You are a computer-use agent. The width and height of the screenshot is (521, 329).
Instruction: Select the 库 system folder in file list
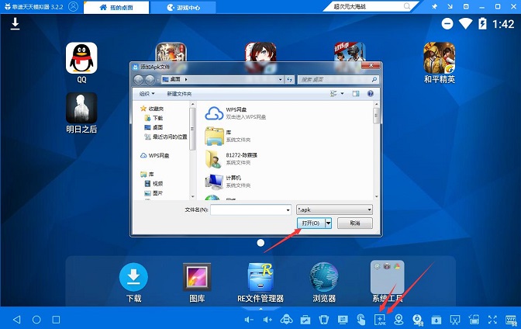228,136
